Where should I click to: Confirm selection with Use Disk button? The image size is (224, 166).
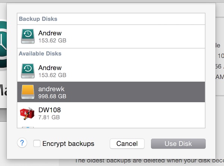tap(178, 144)
